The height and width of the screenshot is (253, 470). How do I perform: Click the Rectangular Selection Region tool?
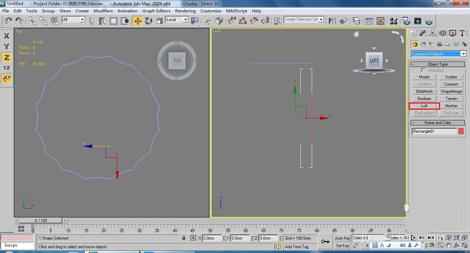[x=113, y=21]
